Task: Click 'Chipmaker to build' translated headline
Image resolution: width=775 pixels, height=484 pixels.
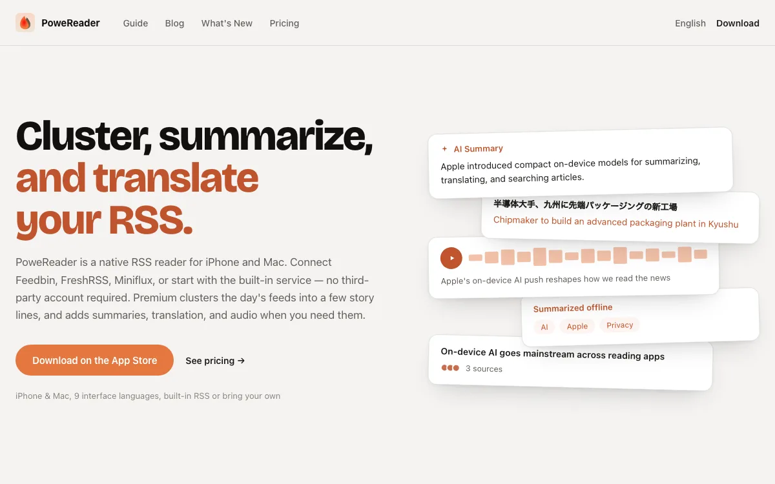Action: coord(615,222)
